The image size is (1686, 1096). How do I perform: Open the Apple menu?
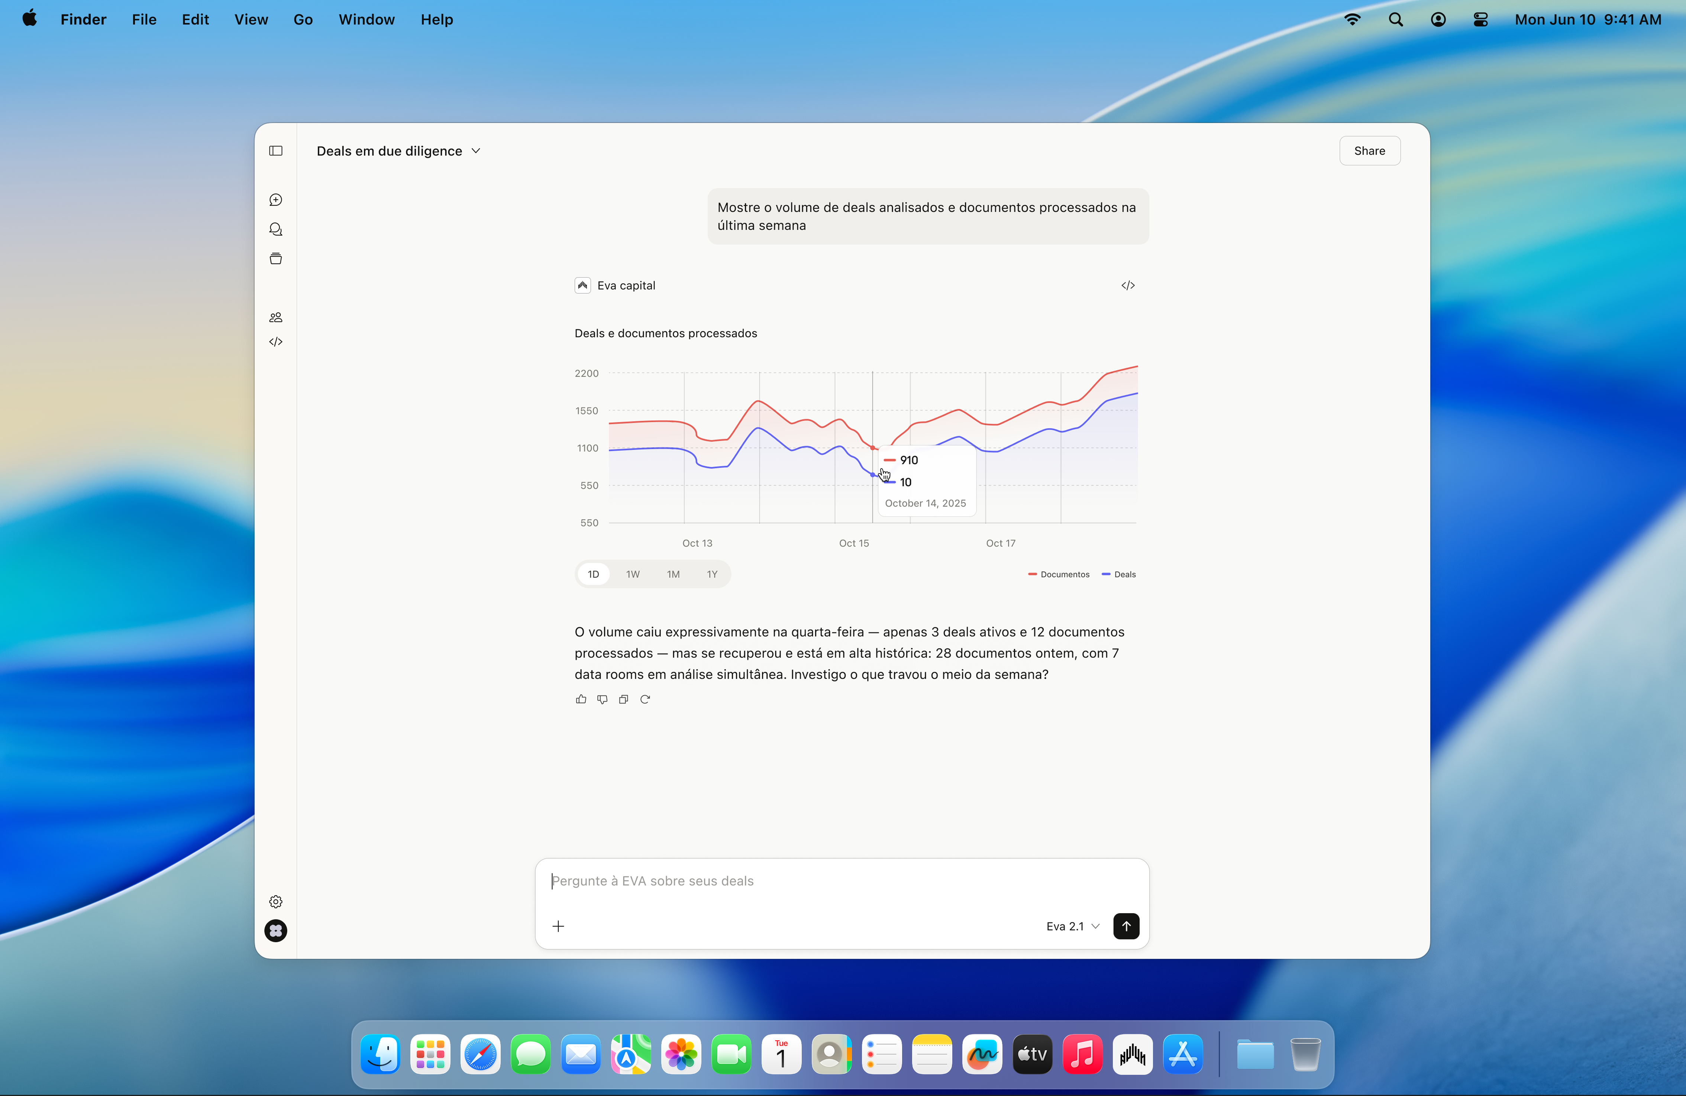coord(30,19)
